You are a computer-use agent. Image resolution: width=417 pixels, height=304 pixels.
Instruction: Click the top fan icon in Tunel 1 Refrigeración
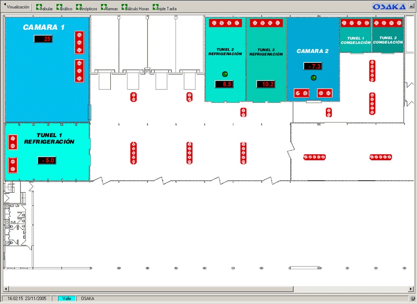click(13, 142)
